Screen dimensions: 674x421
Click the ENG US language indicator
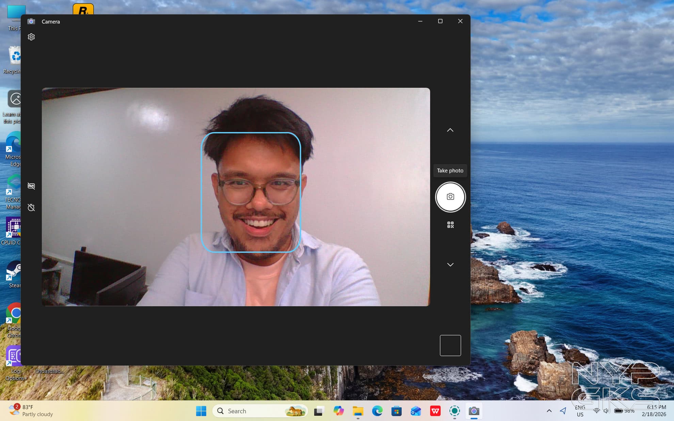coord(580,411)
